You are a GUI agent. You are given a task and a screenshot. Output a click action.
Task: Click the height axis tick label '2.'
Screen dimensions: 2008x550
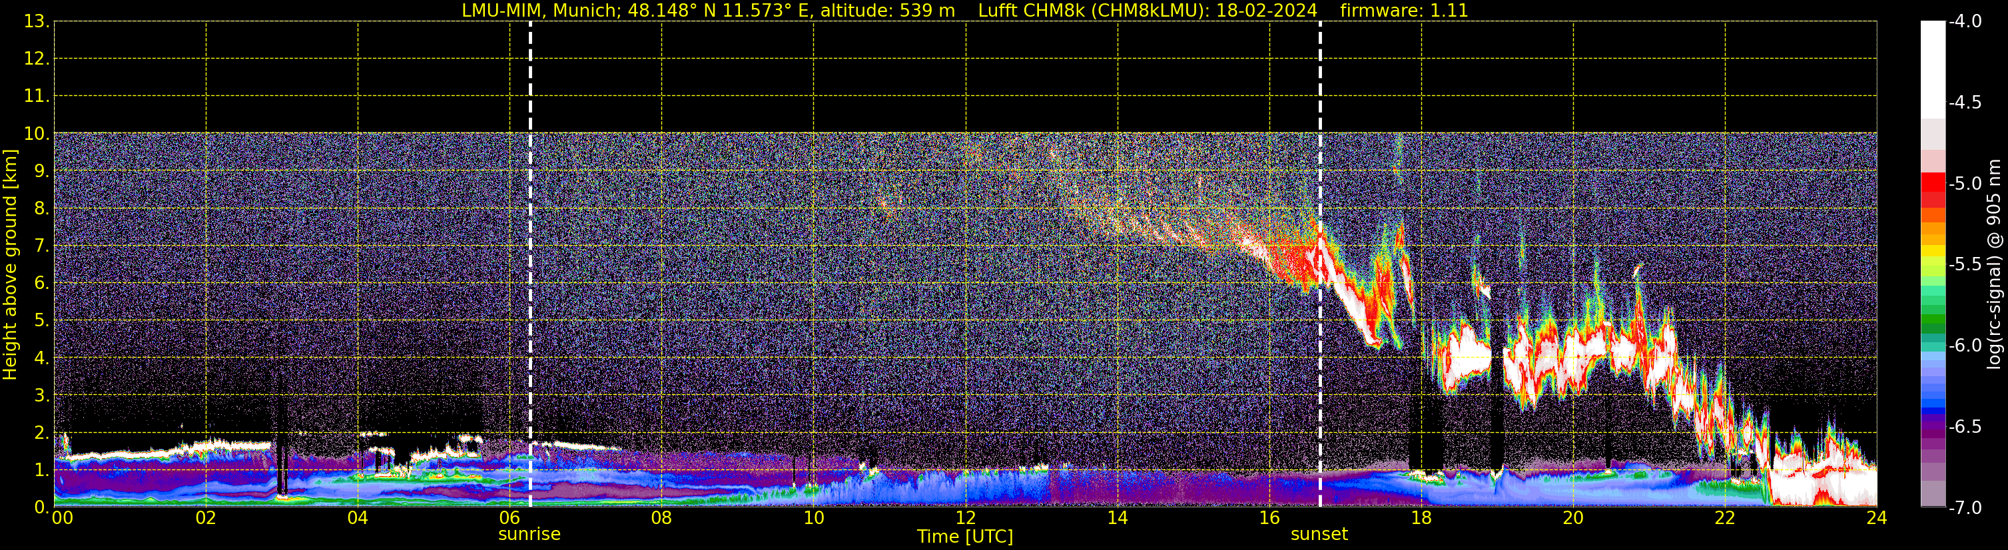[42, 433]
